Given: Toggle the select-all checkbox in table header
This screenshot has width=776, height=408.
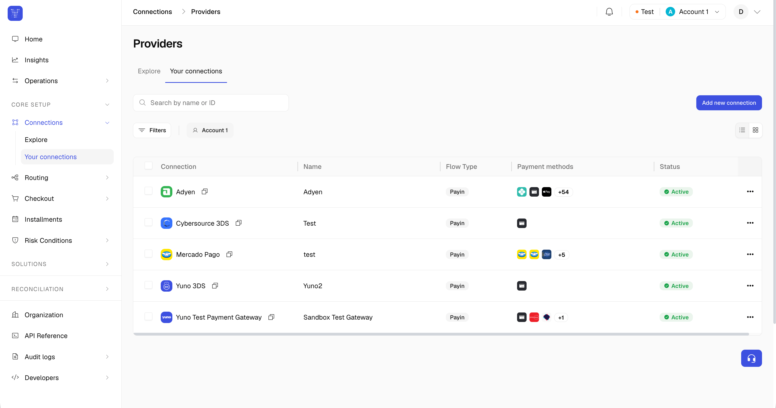Looking at the screenshot, I should (x=149, y=166).
